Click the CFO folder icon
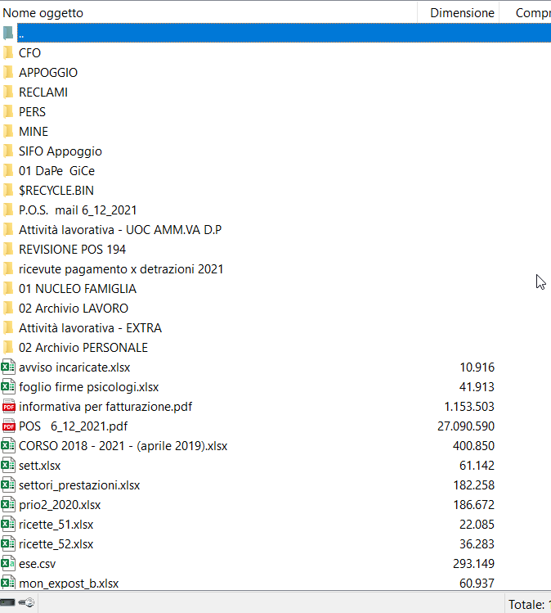The width and height of the screenshot is (551, 613). pyautogui.click(x=8, y=53)
